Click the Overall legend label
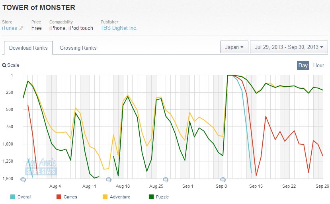The width and height of the screenshot is (330, 204). (24, 197)
